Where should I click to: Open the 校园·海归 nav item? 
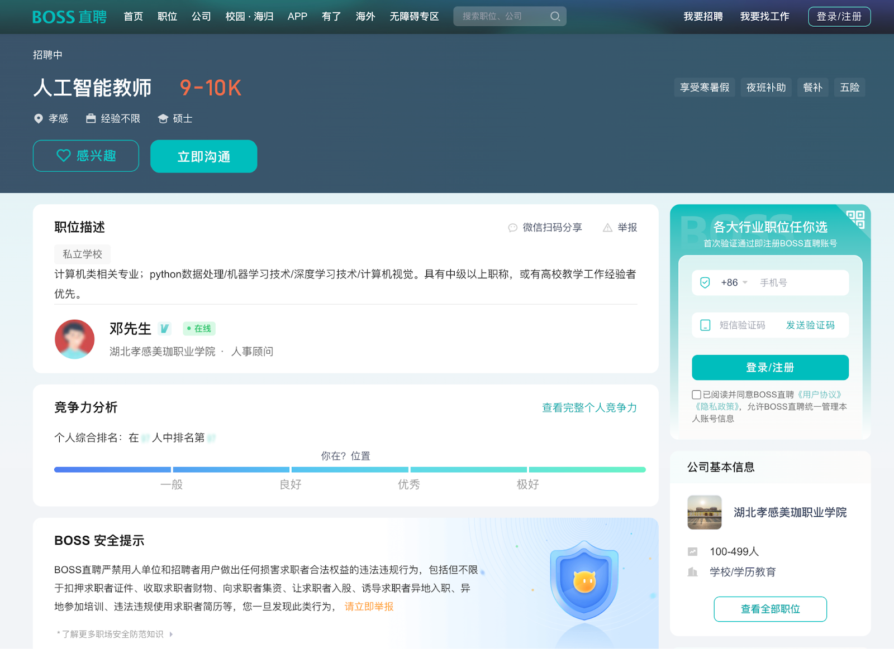(x=249, y=16)
